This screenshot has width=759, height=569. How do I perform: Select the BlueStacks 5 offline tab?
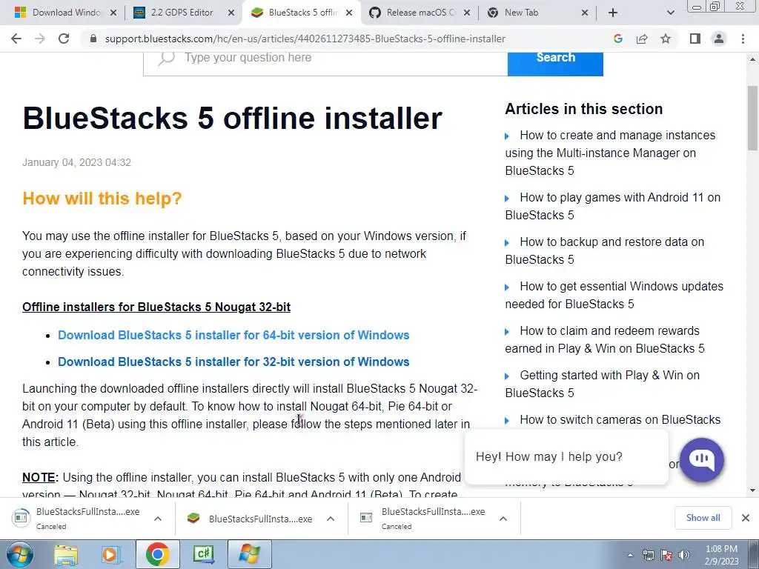tap(301, 13)
